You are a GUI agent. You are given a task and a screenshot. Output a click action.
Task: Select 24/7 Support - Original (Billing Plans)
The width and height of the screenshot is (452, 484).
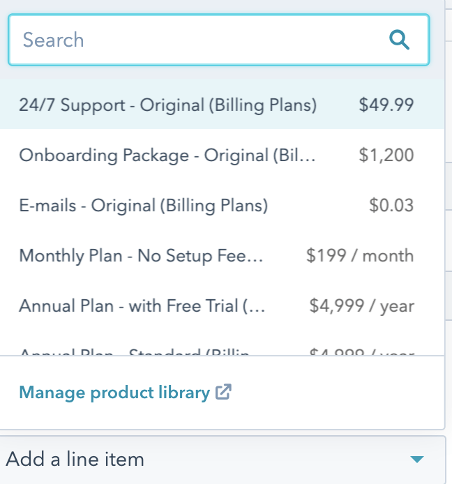[x=167, y=105]
